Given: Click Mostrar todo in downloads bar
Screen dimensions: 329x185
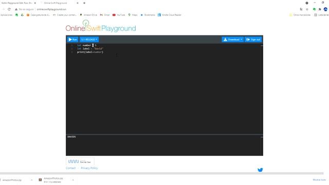Looking at the screenshot, I should tap(319, 180).
